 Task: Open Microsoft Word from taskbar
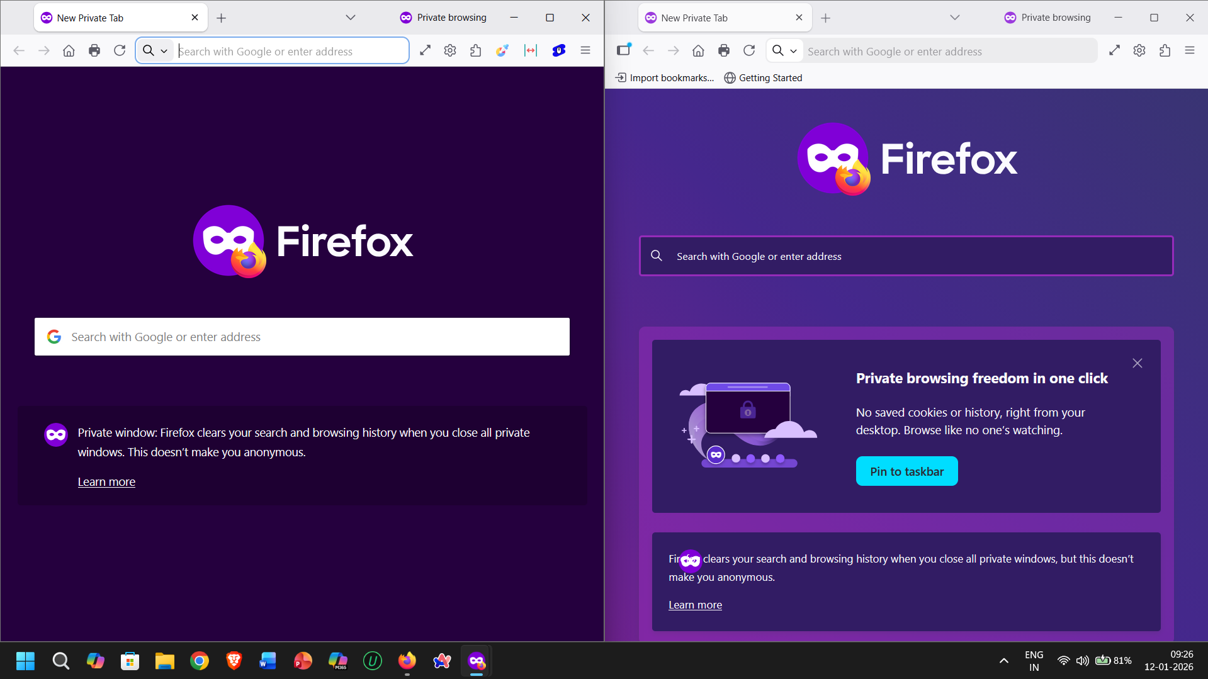[268, 661]
